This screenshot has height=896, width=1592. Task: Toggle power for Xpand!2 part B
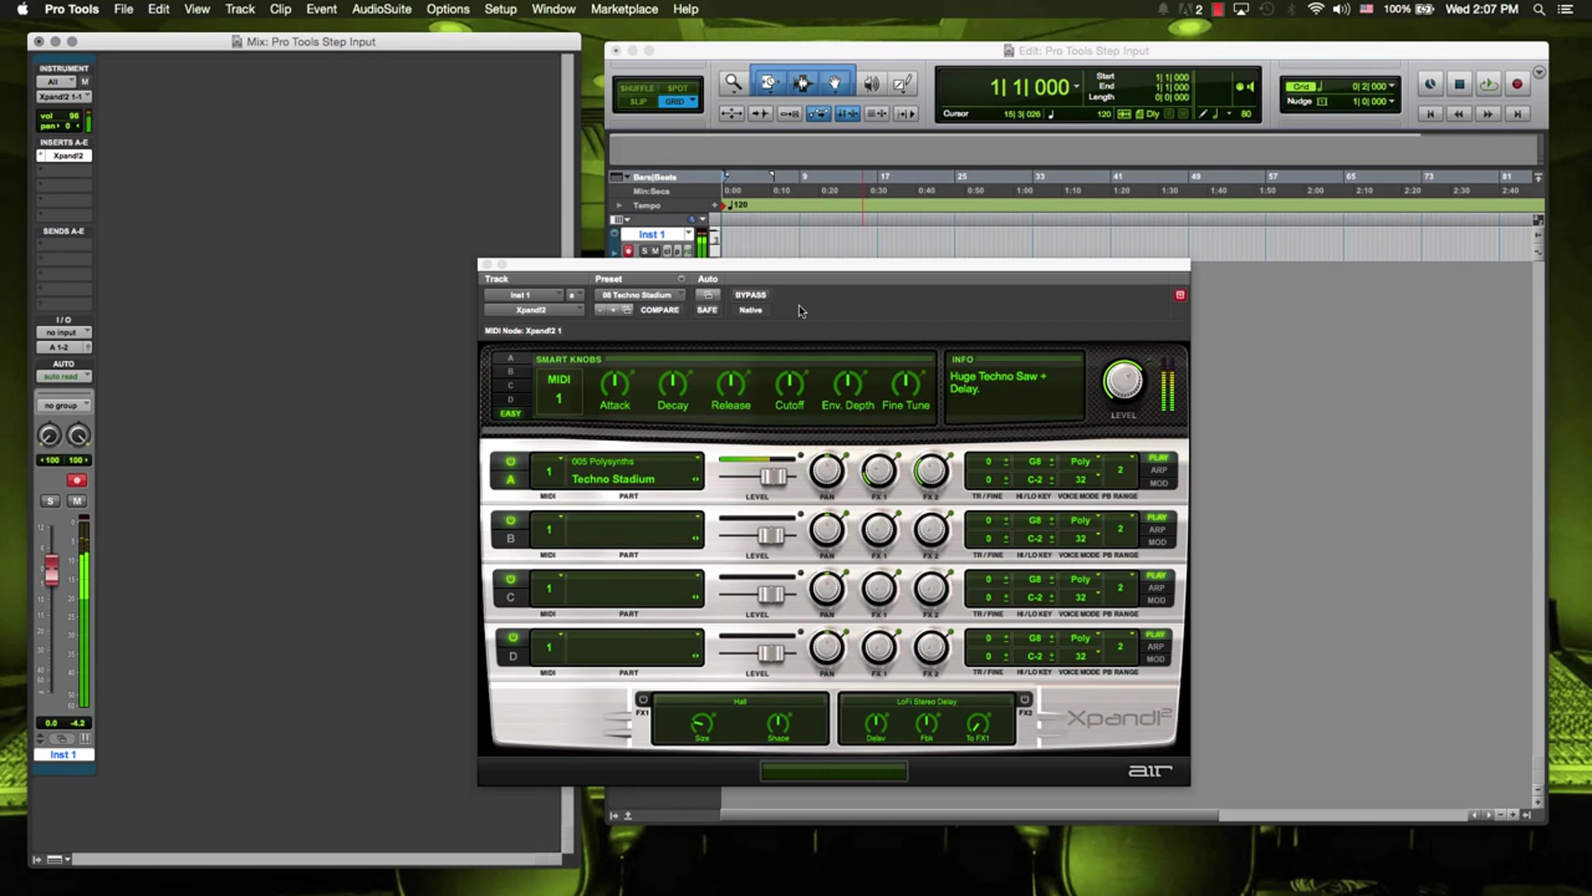510,520
